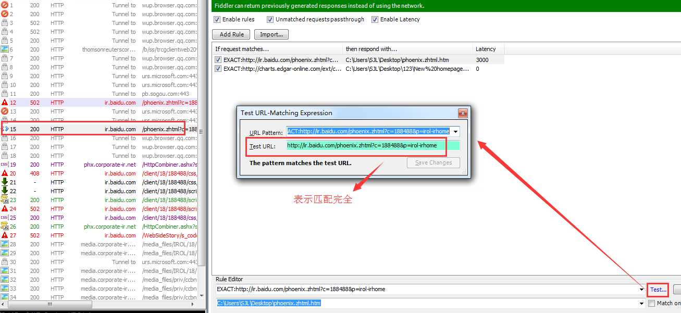Click the phoenix.zhtml.htm response path of first rule
Screen dimensions: 681x313
click(x=398, y=60)
